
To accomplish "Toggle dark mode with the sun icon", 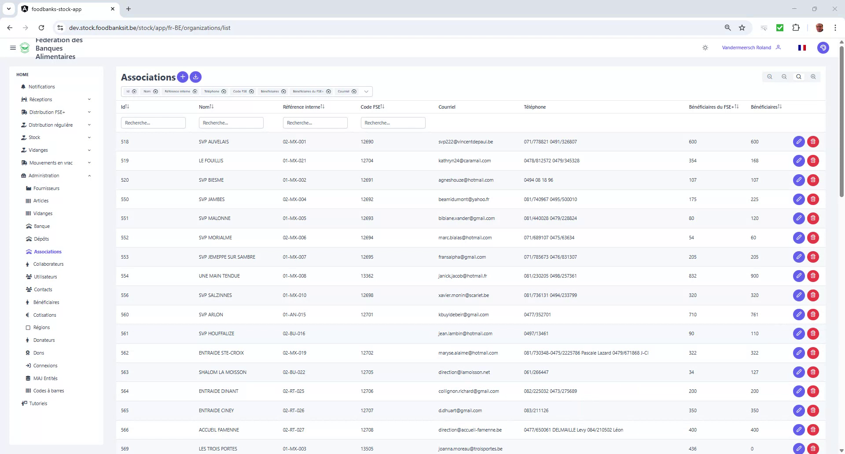I will 705,48.
